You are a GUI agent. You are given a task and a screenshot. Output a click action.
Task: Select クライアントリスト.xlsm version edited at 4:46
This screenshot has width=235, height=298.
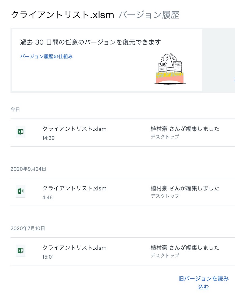(123, 192)
